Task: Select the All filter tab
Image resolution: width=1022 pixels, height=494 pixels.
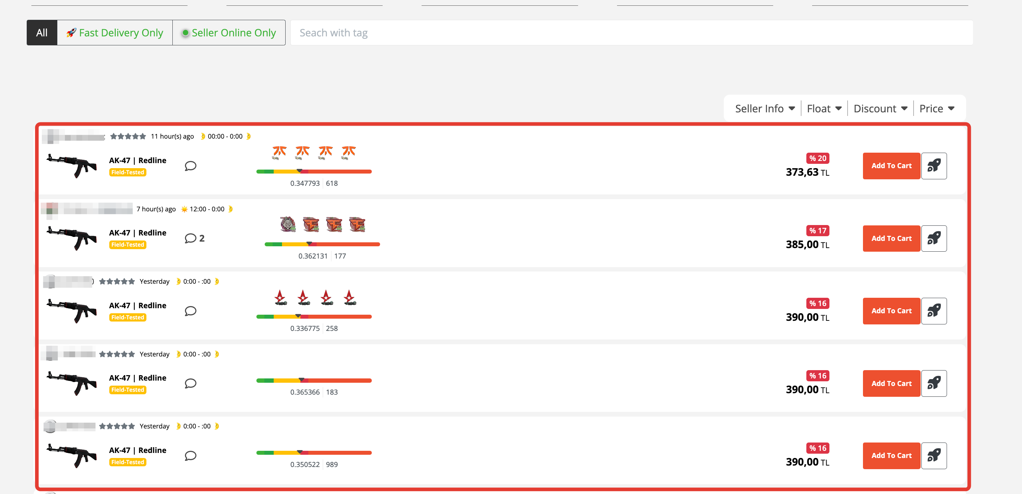Action: (x=42, y=32)
